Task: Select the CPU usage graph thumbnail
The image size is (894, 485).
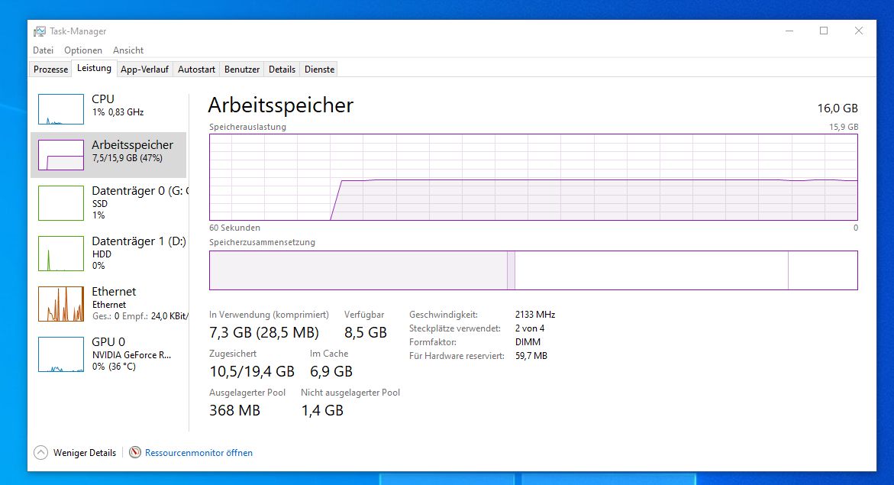Action: tap(61, 109)
